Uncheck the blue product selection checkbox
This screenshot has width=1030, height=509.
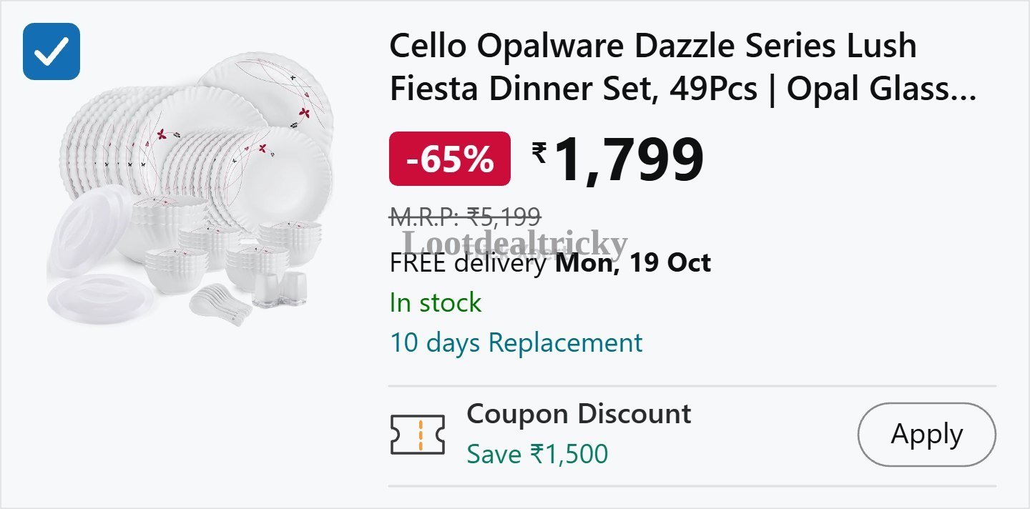[51, 51]
